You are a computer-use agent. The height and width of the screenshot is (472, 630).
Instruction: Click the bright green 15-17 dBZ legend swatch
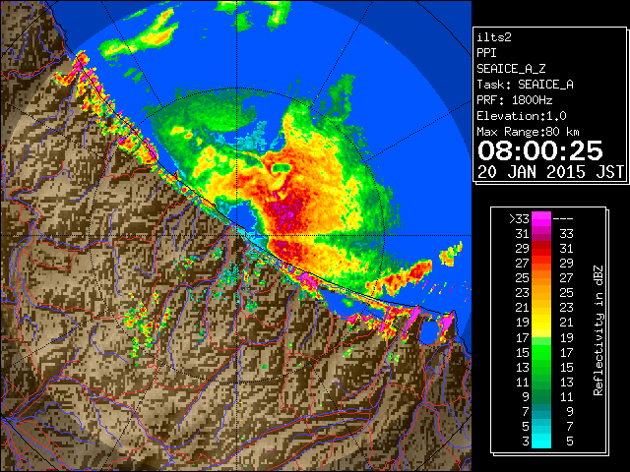pos(541,352)
